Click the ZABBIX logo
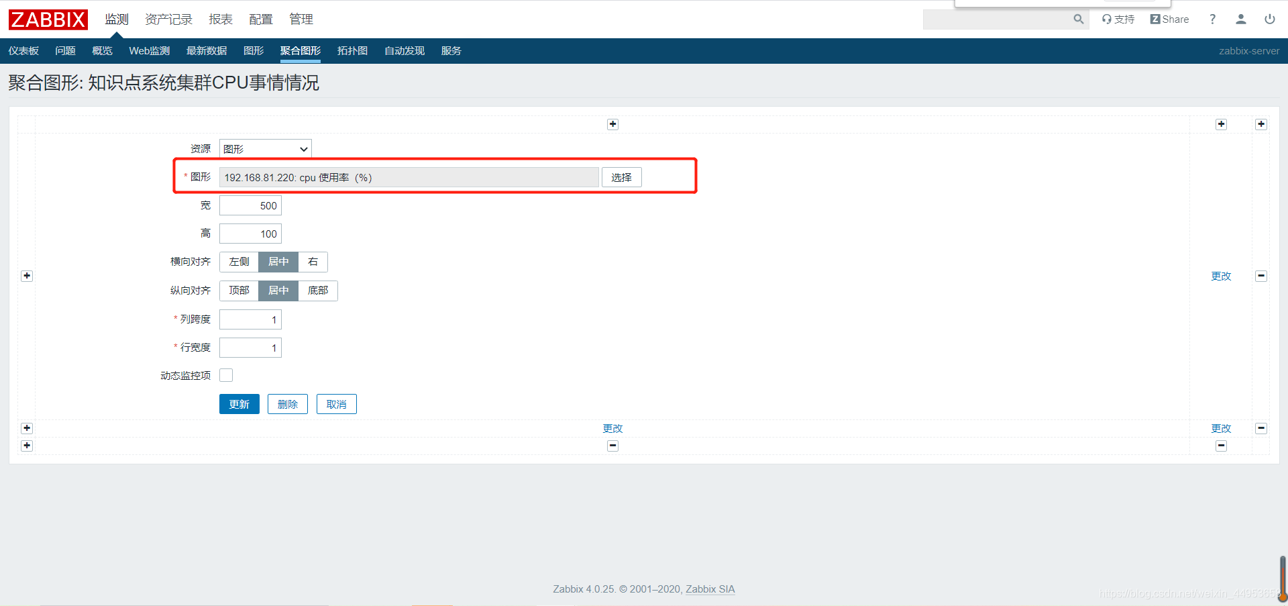Viewport: 1288px width, 606px height. click(48, 19)
